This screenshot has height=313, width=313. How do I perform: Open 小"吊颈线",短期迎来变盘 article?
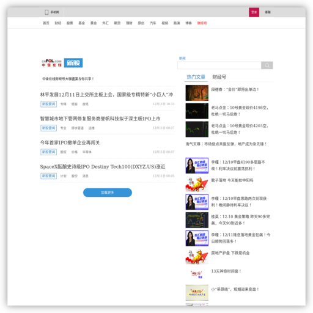235,289
